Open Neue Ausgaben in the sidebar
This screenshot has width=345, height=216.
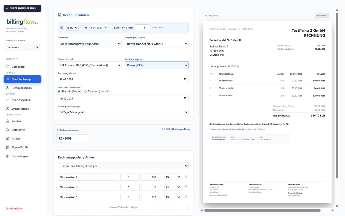(x=21, y=100)
